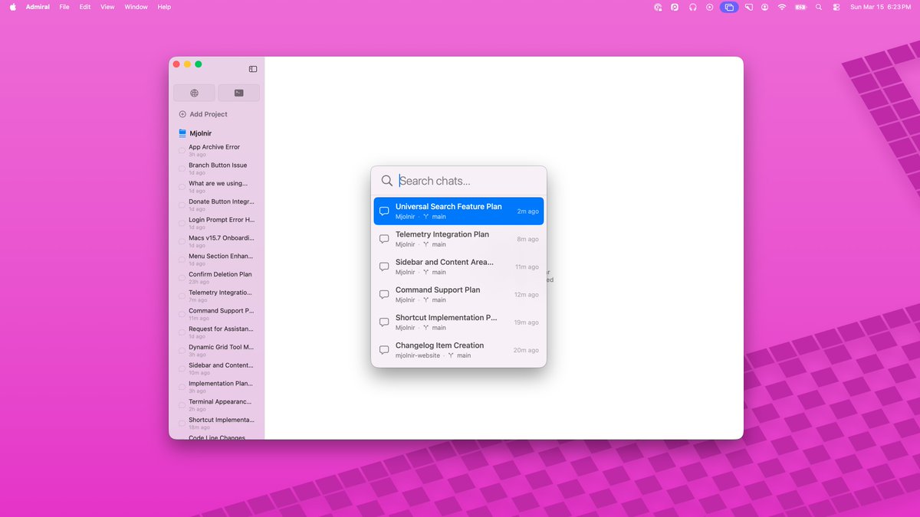This screenshot has width=920, height=517.
Task: Click the branch icon under Telemetry Integration Plan
Action: (x=426, y=244)
